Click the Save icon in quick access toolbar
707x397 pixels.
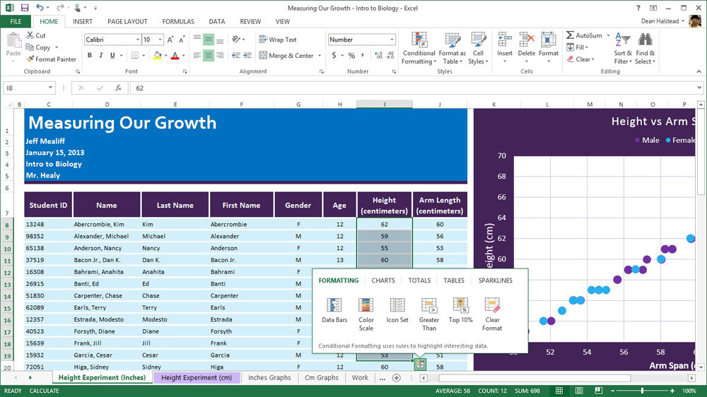tap(25, 8)
